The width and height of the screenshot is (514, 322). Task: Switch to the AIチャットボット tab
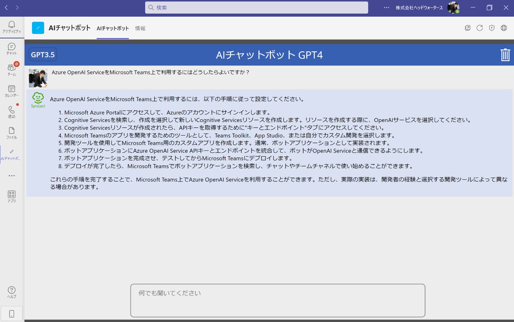[x=113, y=29]
